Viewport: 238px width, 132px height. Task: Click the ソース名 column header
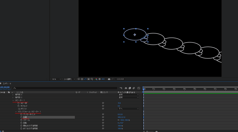pyautogui.click(x=20, y=92)
